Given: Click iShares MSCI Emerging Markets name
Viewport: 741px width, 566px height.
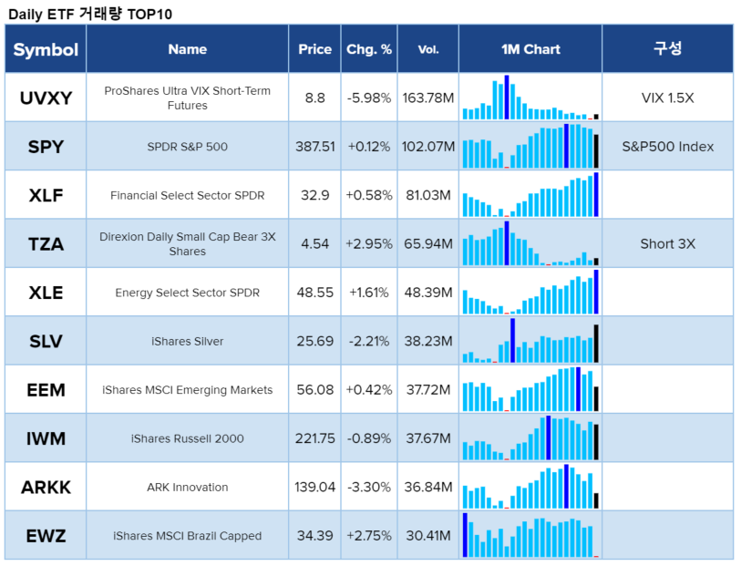Looking at the screenshot, I should (x=188, y=390).
